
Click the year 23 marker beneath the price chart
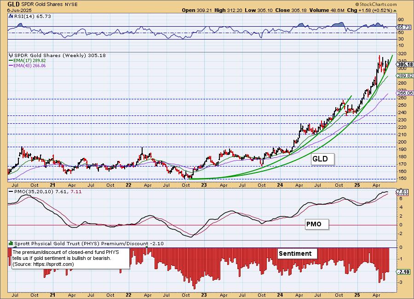click(x=204, y=185)
